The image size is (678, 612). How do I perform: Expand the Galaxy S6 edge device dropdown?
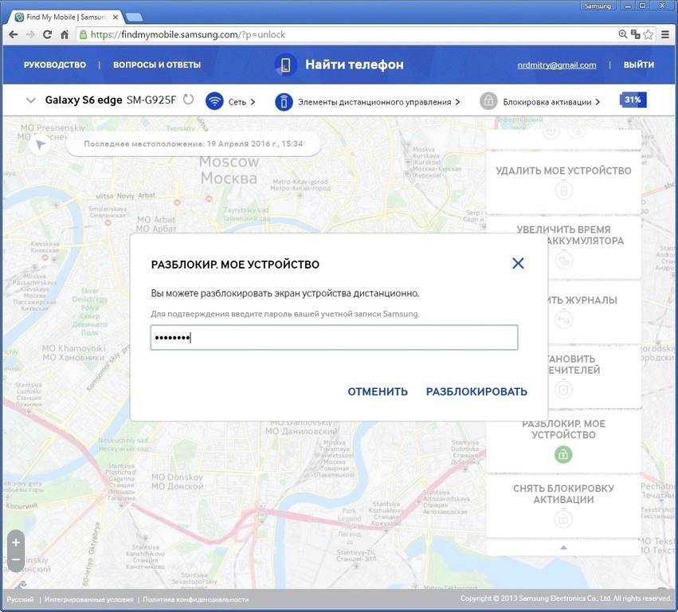pyautogui.click(x=31, y=100)
